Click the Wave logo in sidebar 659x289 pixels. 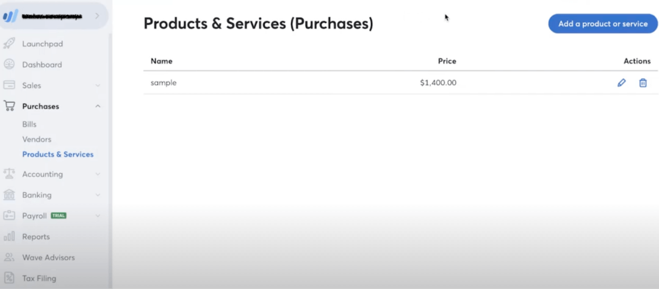click(x=10, y=16)
